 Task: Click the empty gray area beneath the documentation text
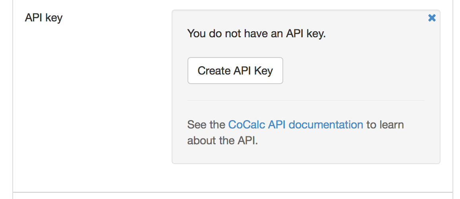305,155
